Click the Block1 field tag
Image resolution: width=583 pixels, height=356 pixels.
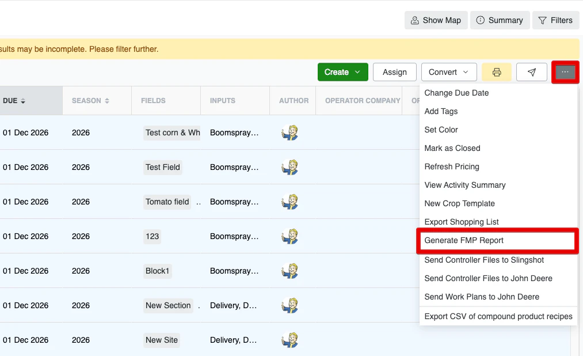pyautogui.click(x=157, y=271)
